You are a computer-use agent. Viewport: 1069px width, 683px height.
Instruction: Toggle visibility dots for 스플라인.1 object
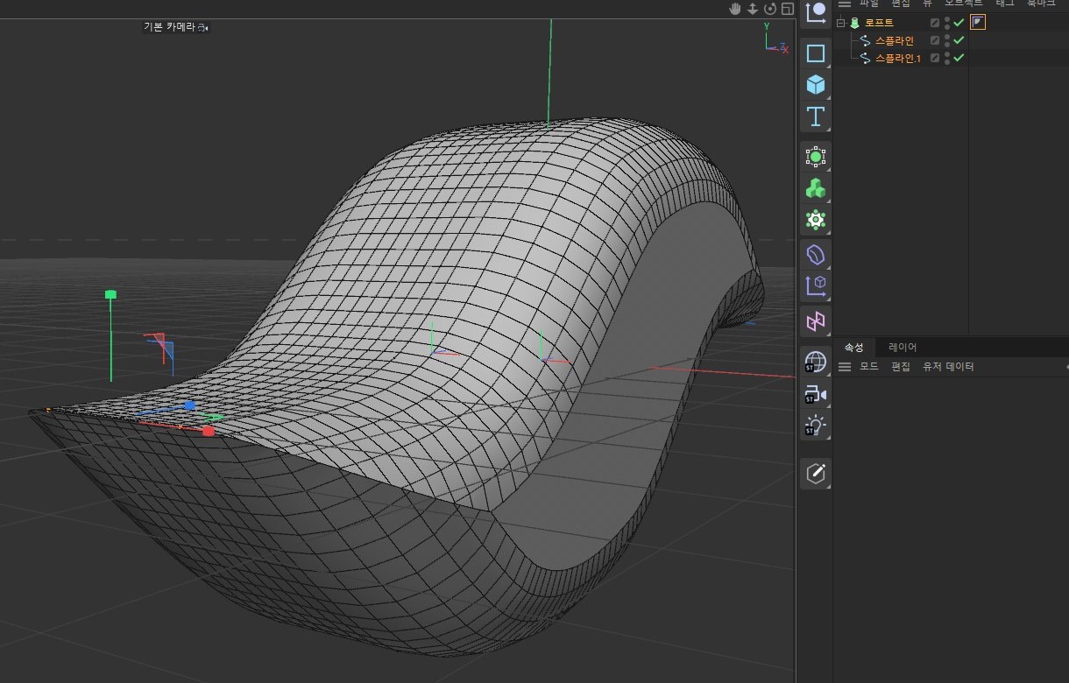pos(947,58)
